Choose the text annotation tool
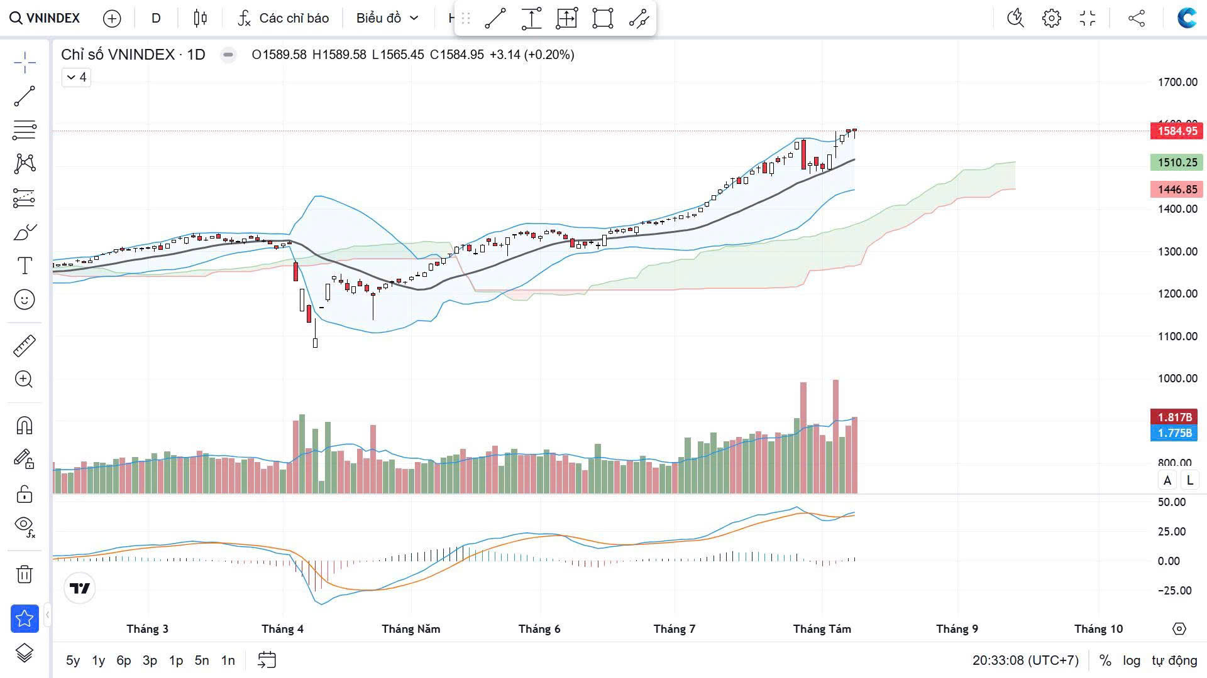The height and width of the screenshot is (678, 1207). (x=25, y=266)
